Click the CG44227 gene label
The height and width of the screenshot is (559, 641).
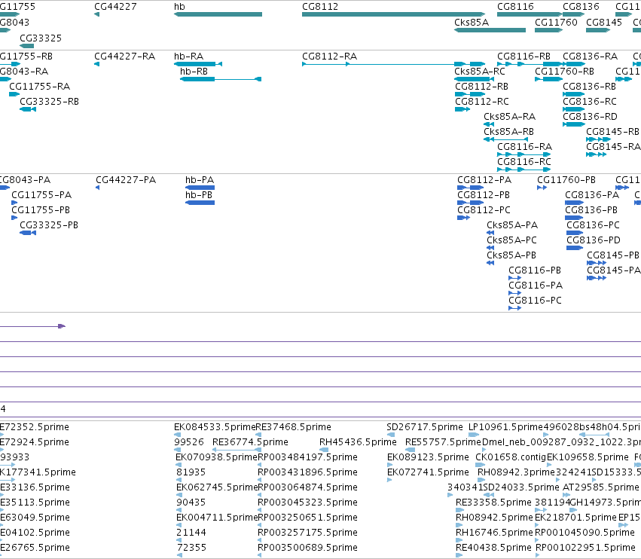[115, 7]
